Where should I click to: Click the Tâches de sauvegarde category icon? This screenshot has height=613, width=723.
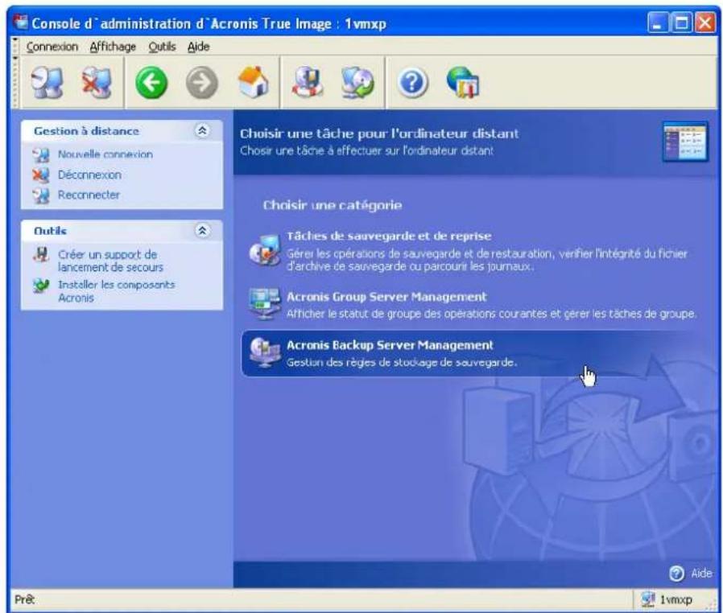click(265, 250)
